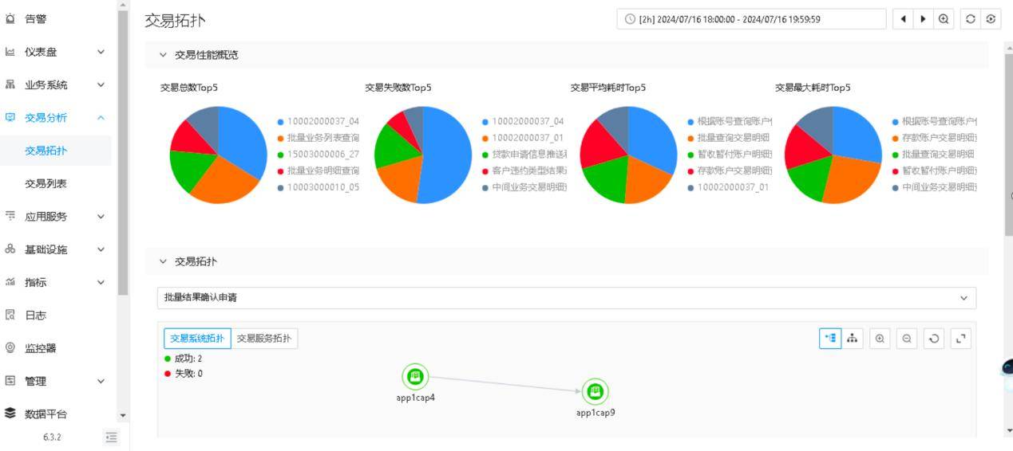This screenshot has height=451, width=1013.
Task: Zoom out on the topology graph
Action: 907,339
